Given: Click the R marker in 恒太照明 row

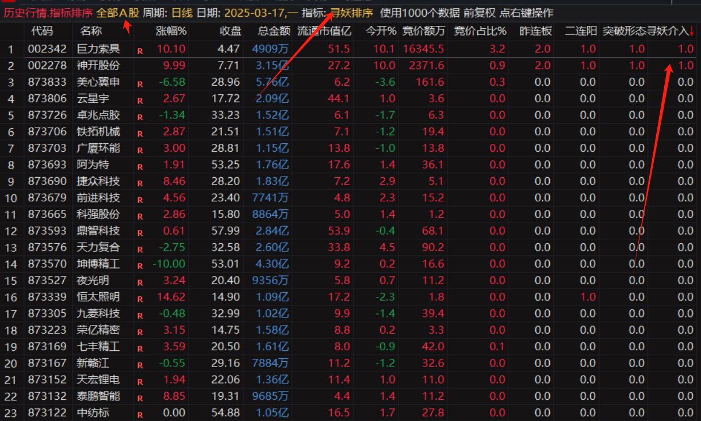Looking at the screenshot, I should (140, 299).
